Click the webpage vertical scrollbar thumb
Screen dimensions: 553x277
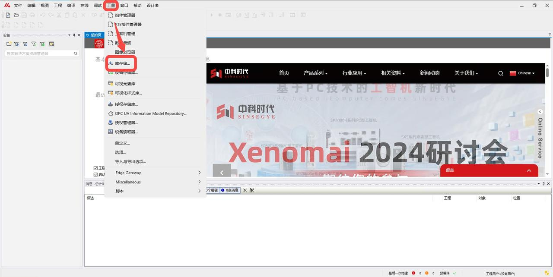tap(547, 72)
